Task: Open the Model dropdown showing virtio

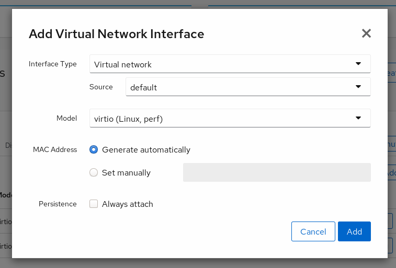Action: 230,118
